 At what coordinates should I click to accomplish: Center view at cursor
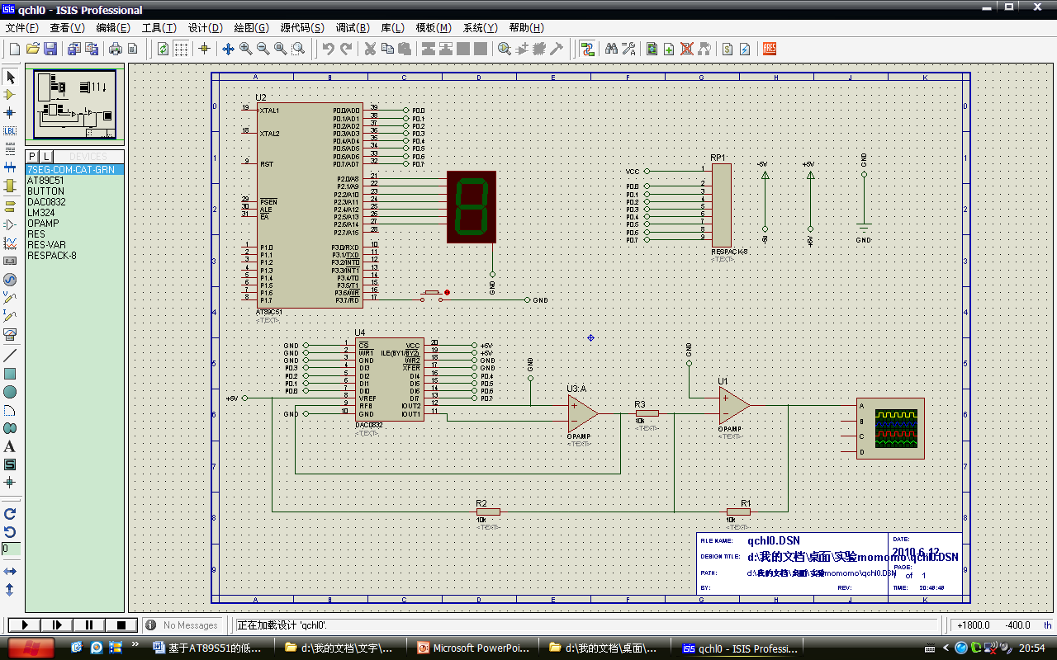pyautogui.click(x=228, y=49)
